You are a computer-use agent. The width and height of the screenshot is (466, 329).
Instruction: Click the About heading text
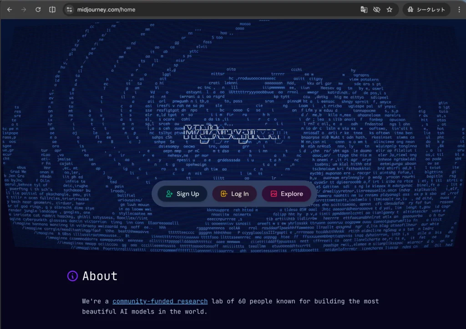tap(100, 276)
